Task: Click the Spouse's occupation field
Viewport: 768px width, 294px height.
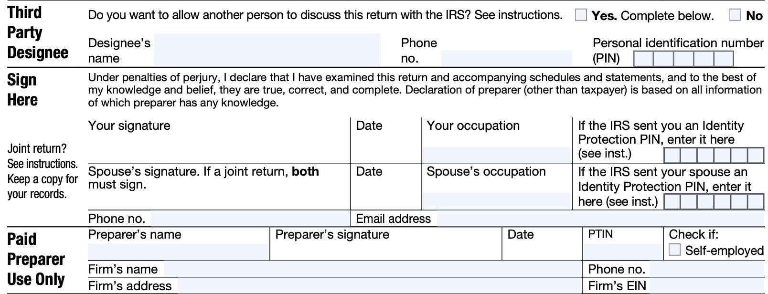Action: pyautogui.click(x=496, y=201)
